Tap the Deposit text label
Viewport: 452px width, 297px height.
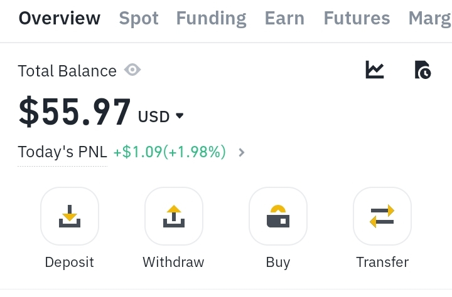[x=70, y=262]
